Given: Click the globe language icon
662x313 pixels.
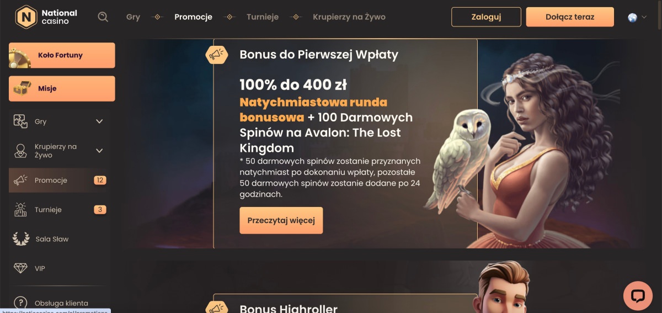Looking at the screenshot, I should coord(632,17).
